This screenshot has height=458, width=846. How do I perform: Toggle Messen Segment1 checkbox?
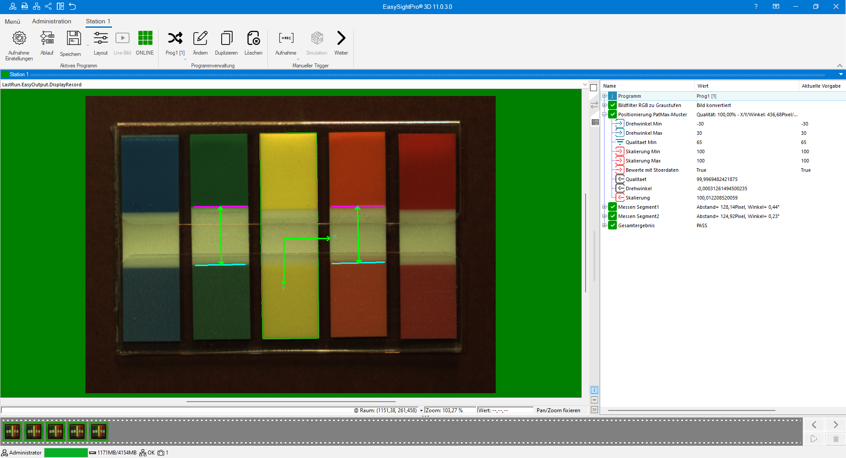612,207
